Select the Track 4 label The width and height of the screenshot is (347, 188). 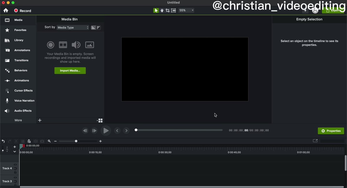[x=7, y=168]
